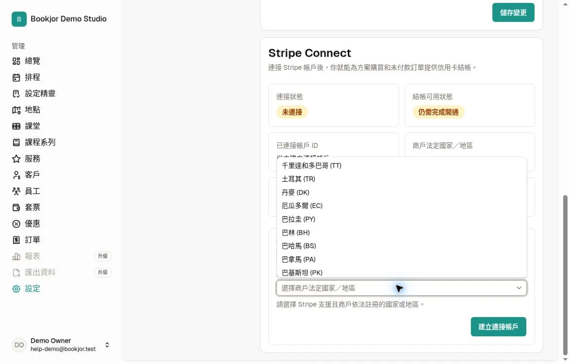569x364 pixels.
Task: Click the Bookjor Demo Studio logo icon
Action: pyautogui.click(x=19, y=19)
